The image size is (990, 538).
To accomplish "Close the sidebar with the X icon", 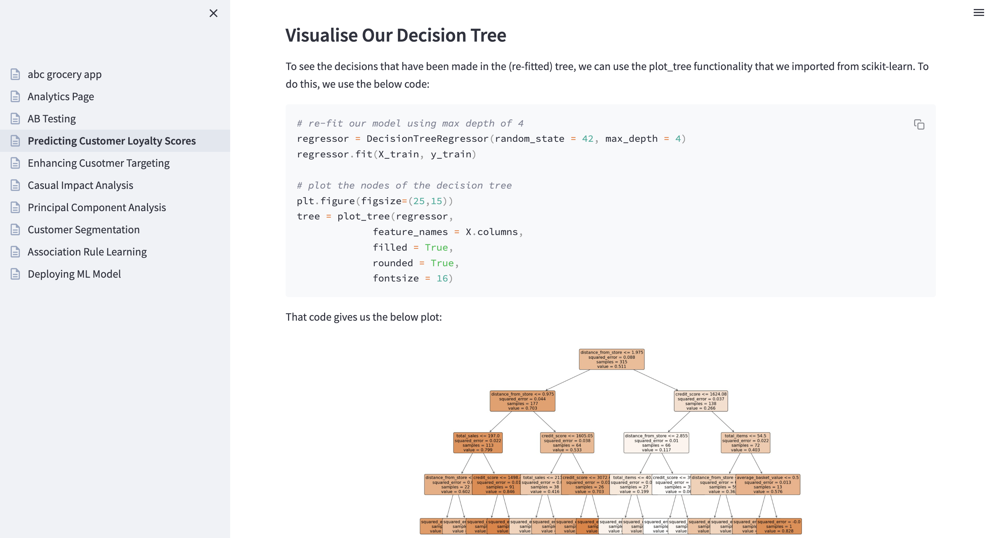I will [x=213, y=14].
